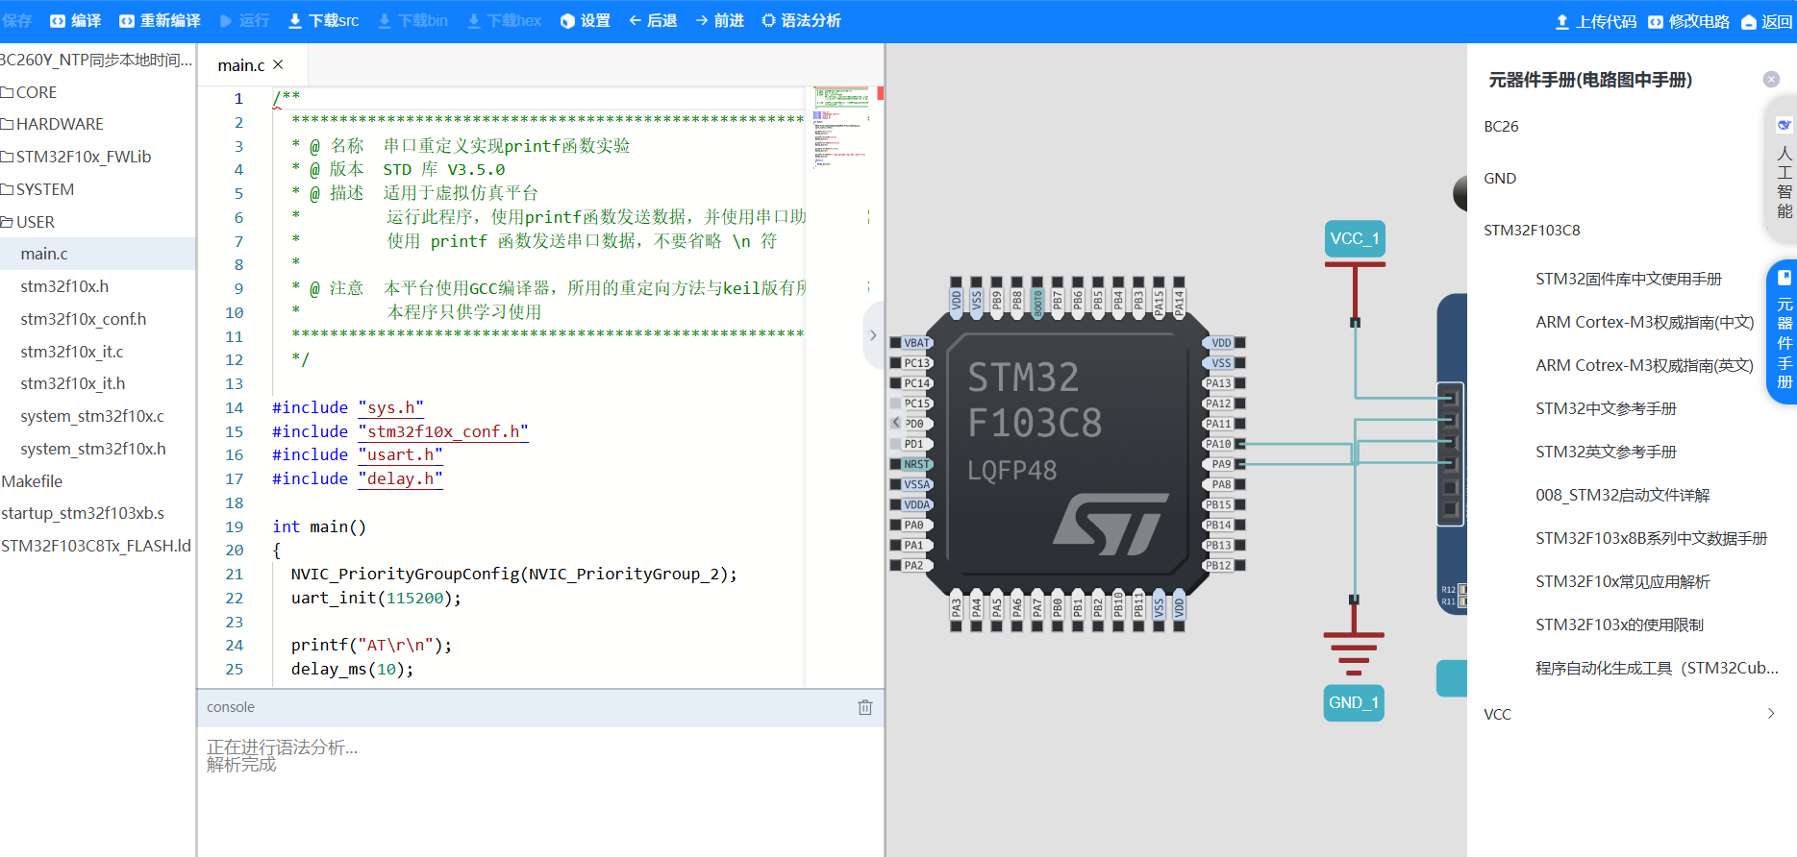Open STM32固件库中文使用手册
1797x857 pixels.
click(1629, 280)
